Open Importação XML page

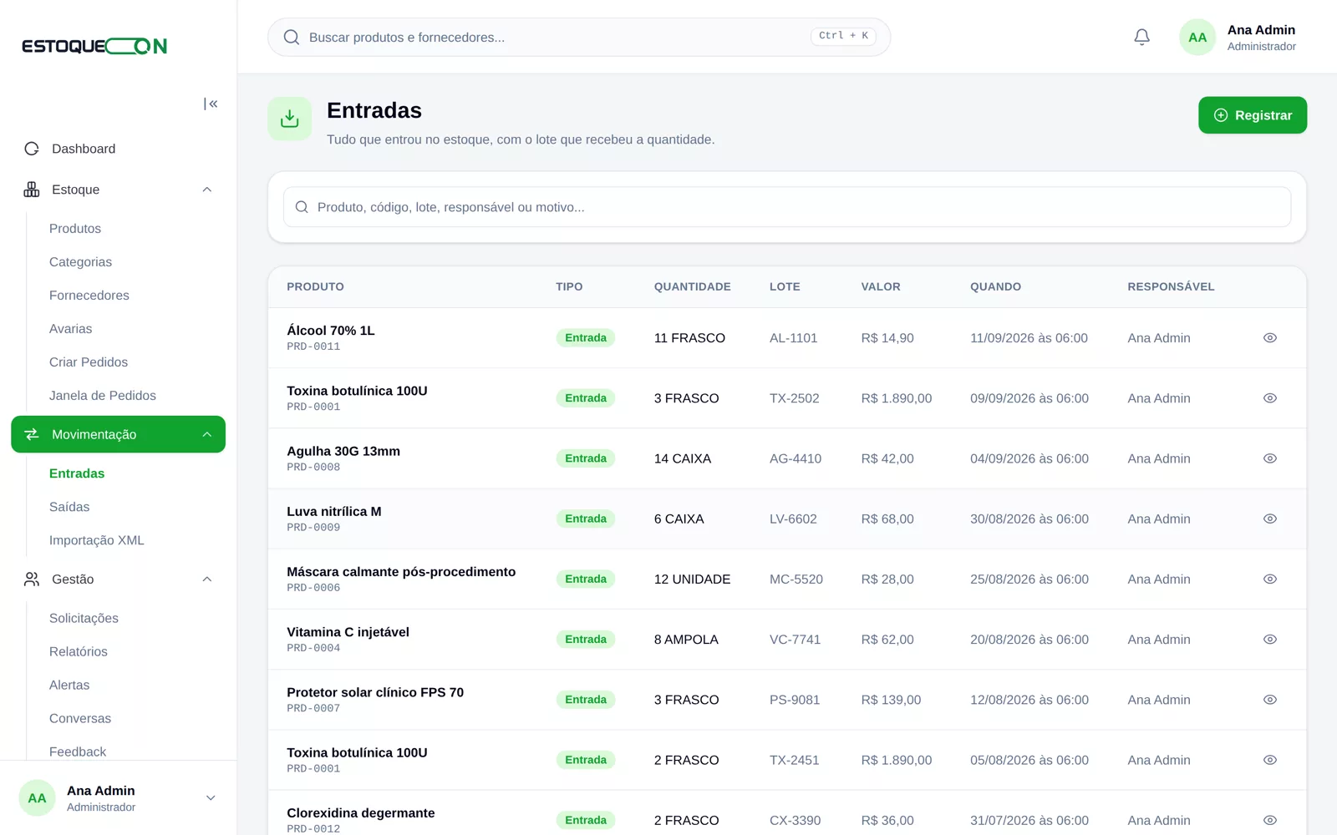97,540
